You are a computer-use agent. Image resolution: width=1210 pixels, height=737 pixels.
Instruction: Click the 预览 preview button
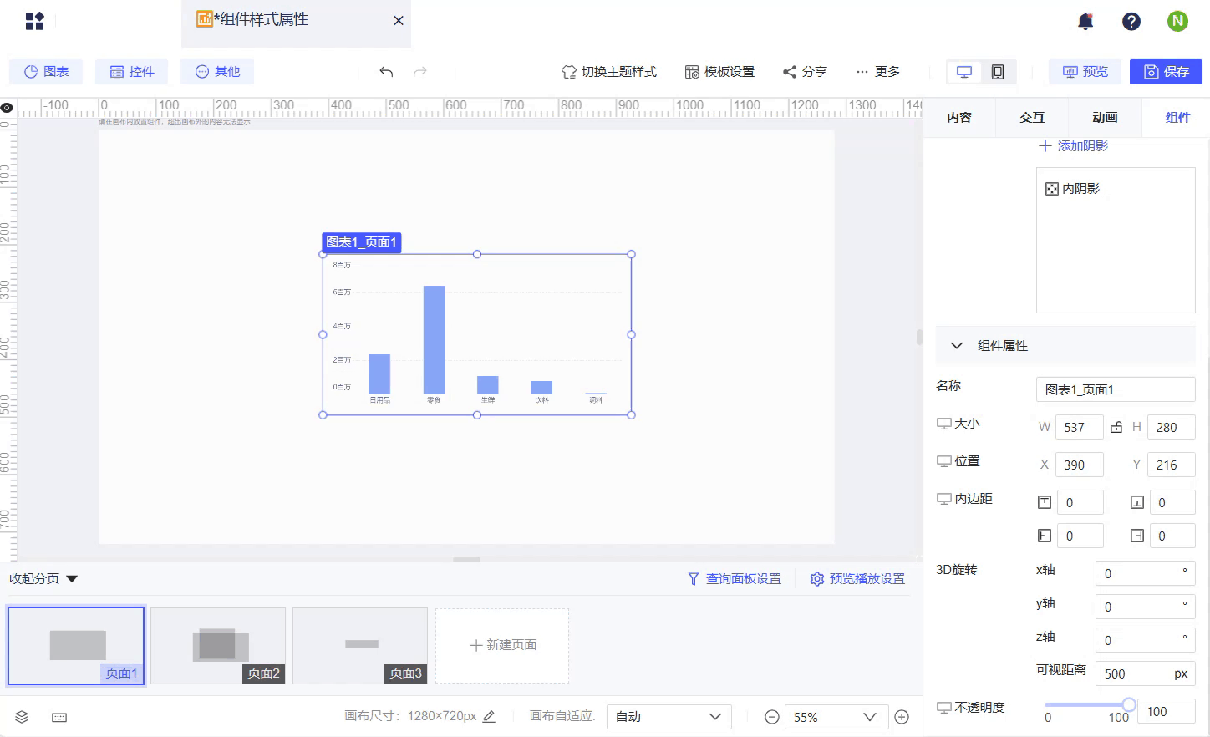1085,71
